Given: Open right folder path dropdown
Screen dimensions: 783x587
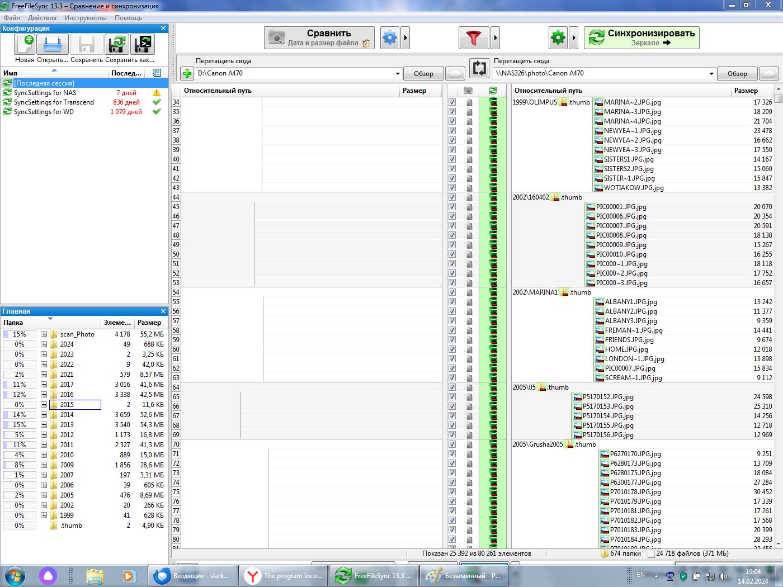Looking at the screenshot, I should click(x=711, y=73).
